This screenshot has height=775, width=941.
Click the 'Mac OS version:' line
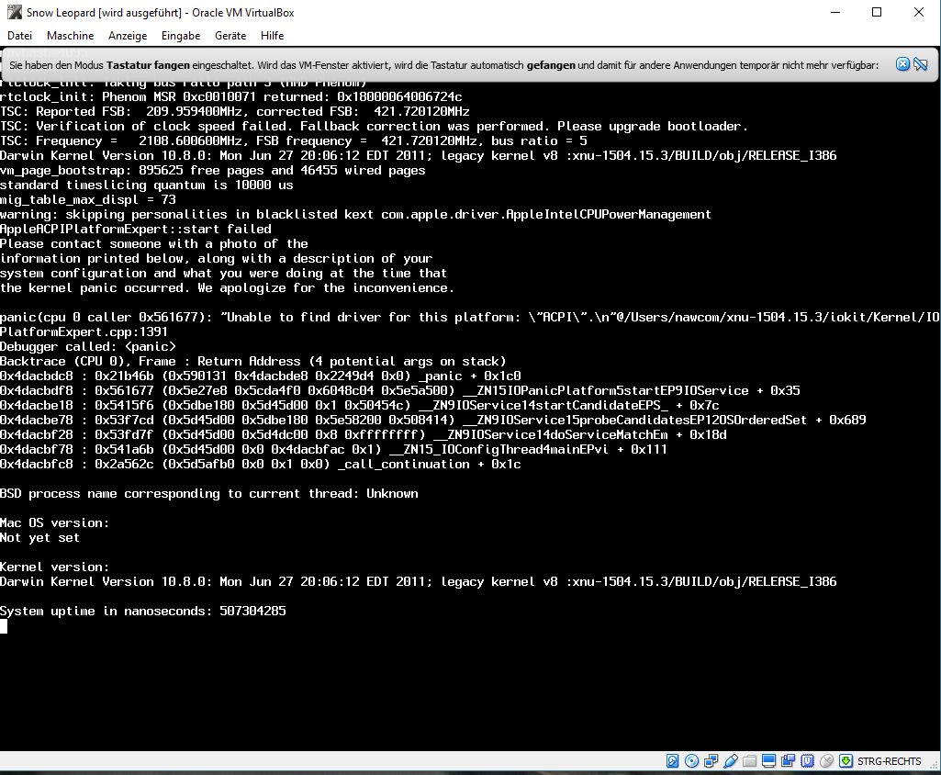[x=54, y=522]
